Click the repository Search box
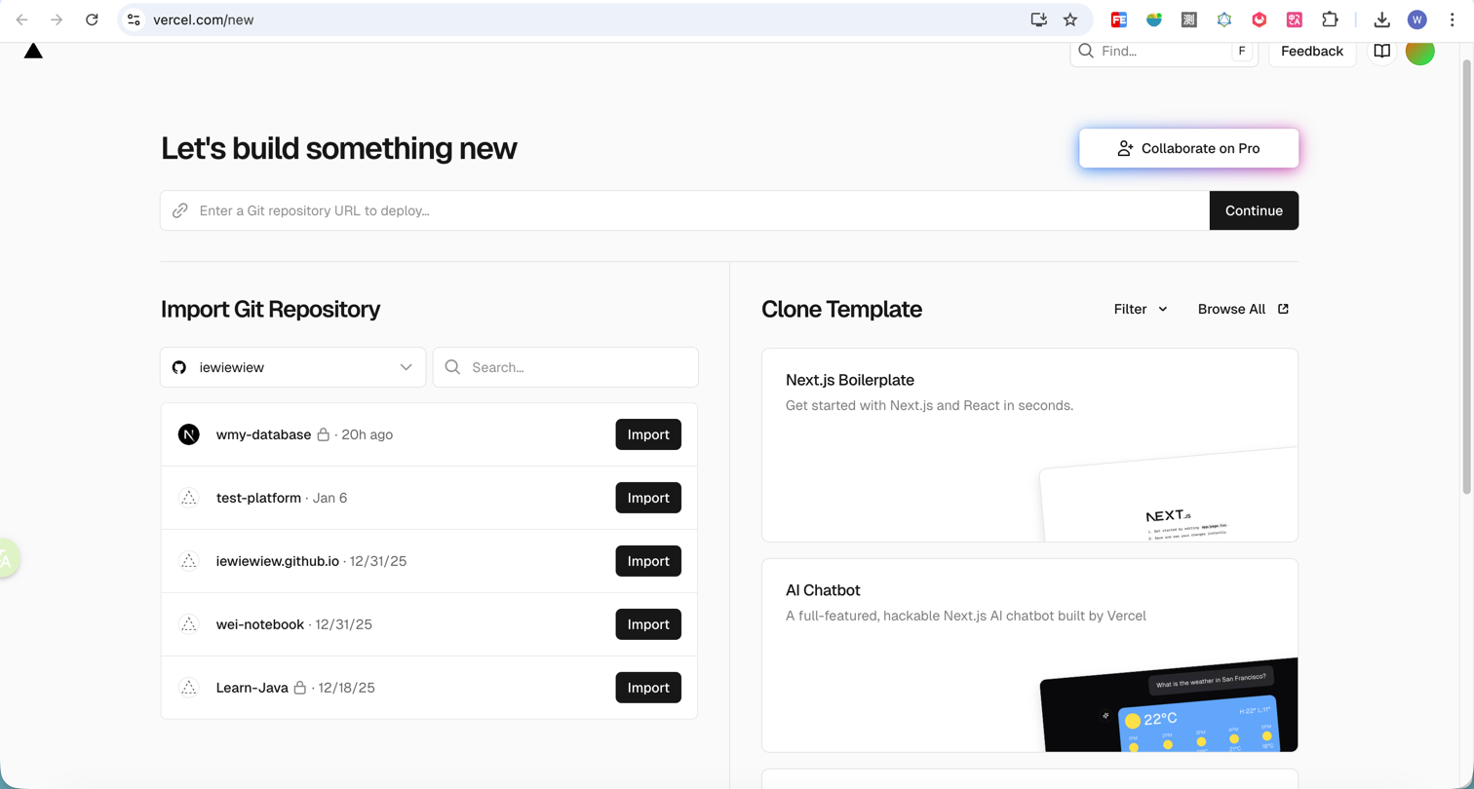Image resolution: width=1474 pixels, height=789 pixels. [575, 367]
